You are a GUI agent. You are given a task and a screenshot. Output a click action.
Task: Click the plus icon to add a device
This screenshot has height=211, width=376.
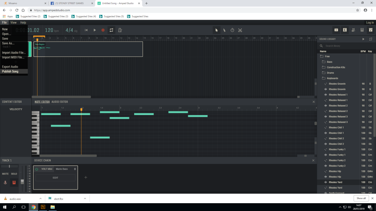(x=86, y=177)
